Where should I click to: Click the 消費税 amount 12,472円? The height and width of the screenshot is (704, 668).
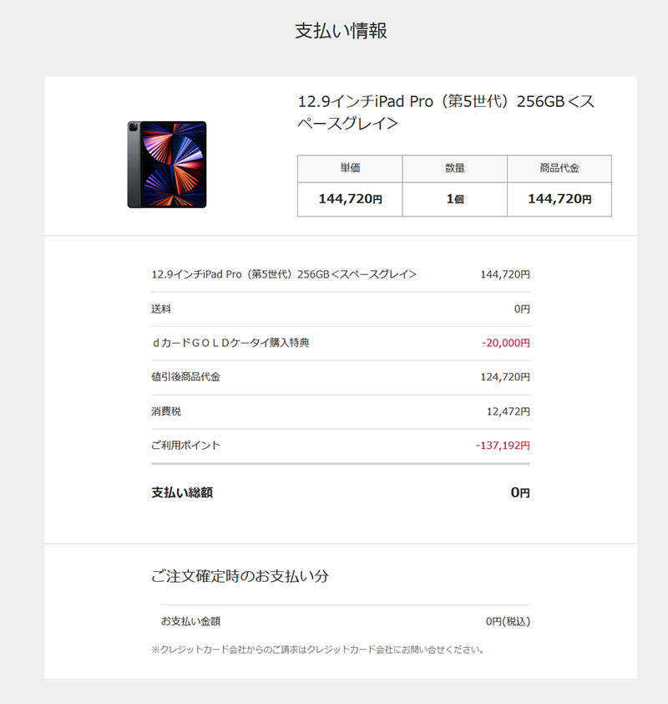pos(508,411)
